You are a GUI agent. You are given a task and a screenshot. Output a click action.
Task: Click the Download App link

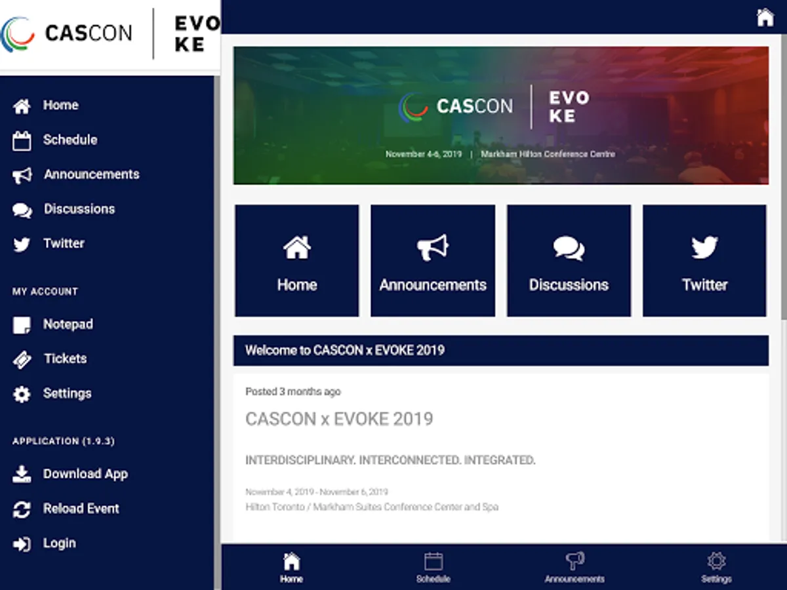pos(85,474)
